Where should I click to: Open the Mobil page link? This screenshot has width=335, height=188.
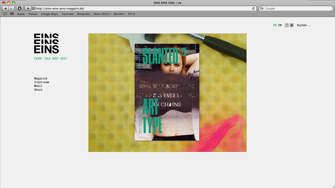(x=38, y=86)
